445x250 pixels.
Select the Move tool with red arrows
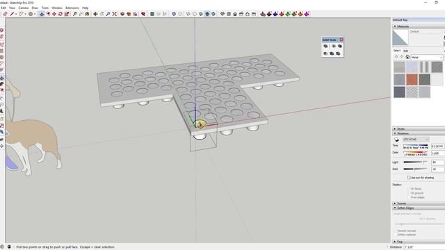coord(54,14)
